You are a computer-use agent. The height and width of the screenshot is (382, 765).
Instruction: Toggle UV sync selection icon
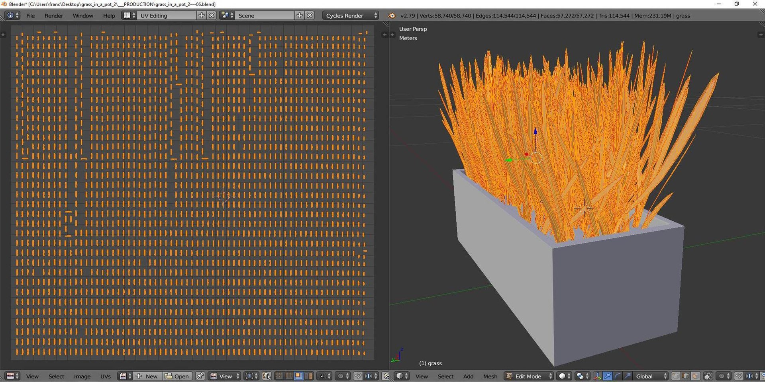click(267, 376)
